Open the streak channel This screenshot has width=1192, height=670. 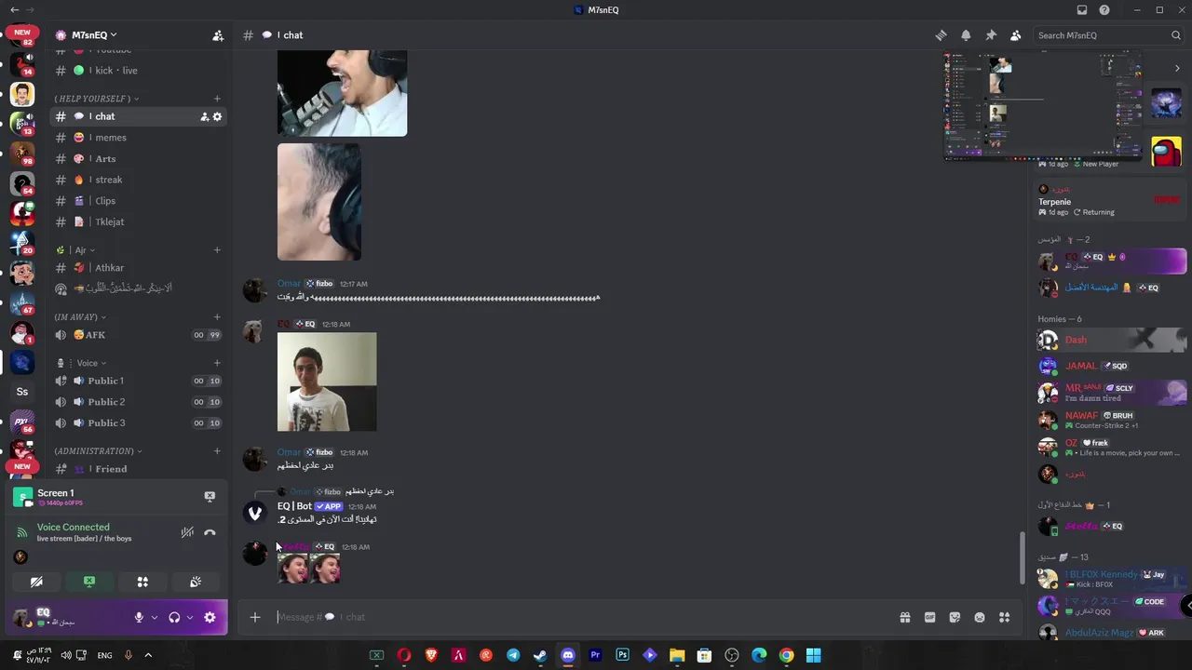[138, 180]
